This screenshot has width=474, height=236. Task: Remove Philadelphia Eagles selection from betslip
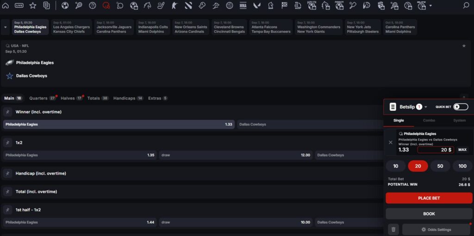[391, 142]
